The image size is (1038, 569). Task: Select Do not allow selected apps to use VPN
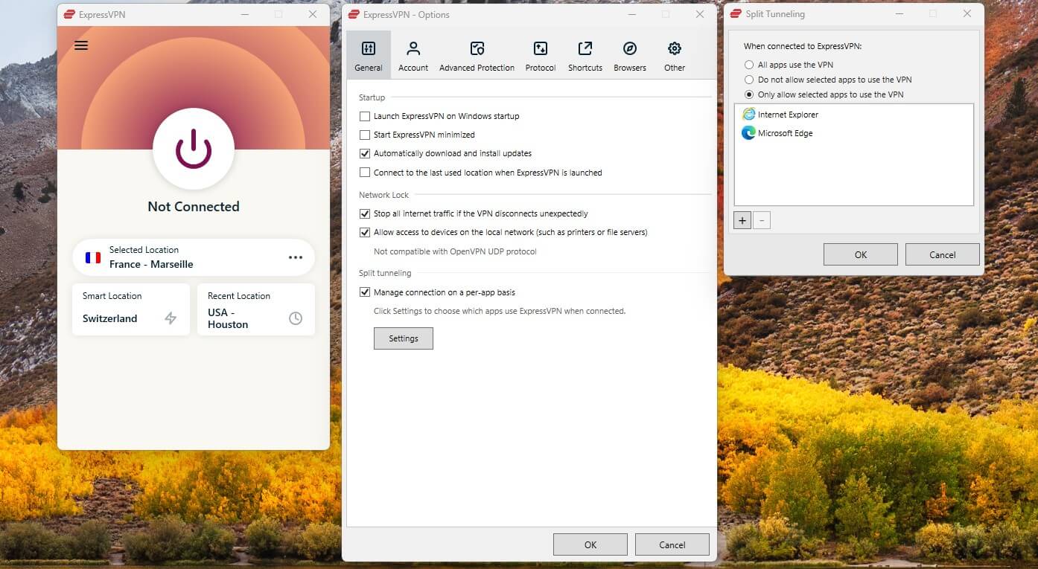749,80
